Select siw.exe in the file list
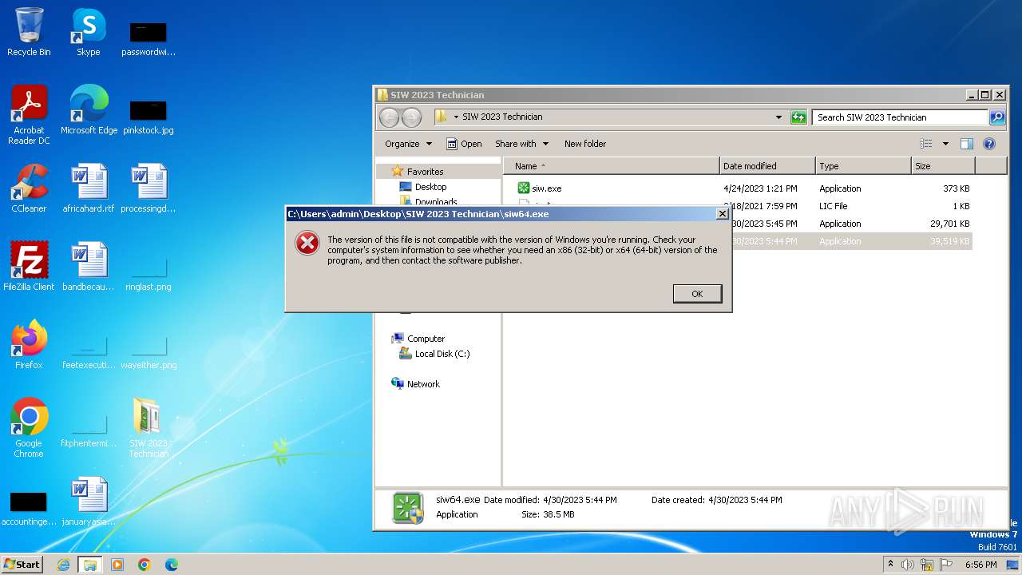The width and height of the screenshot is (1022, 575). [547, 188]
